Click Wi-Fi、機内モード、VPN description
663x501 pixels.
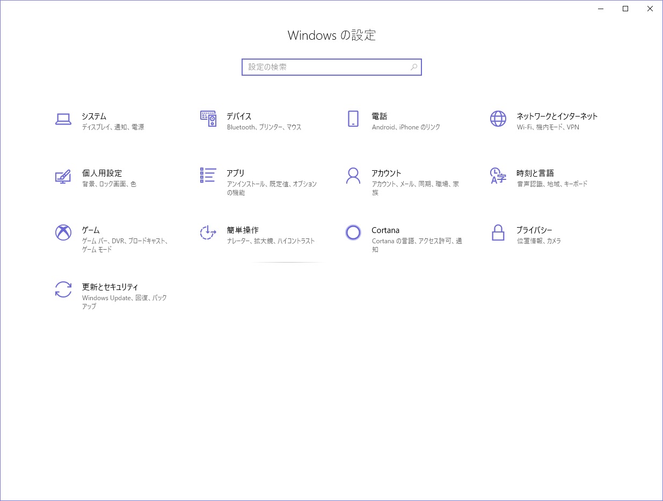pos(548,127)
